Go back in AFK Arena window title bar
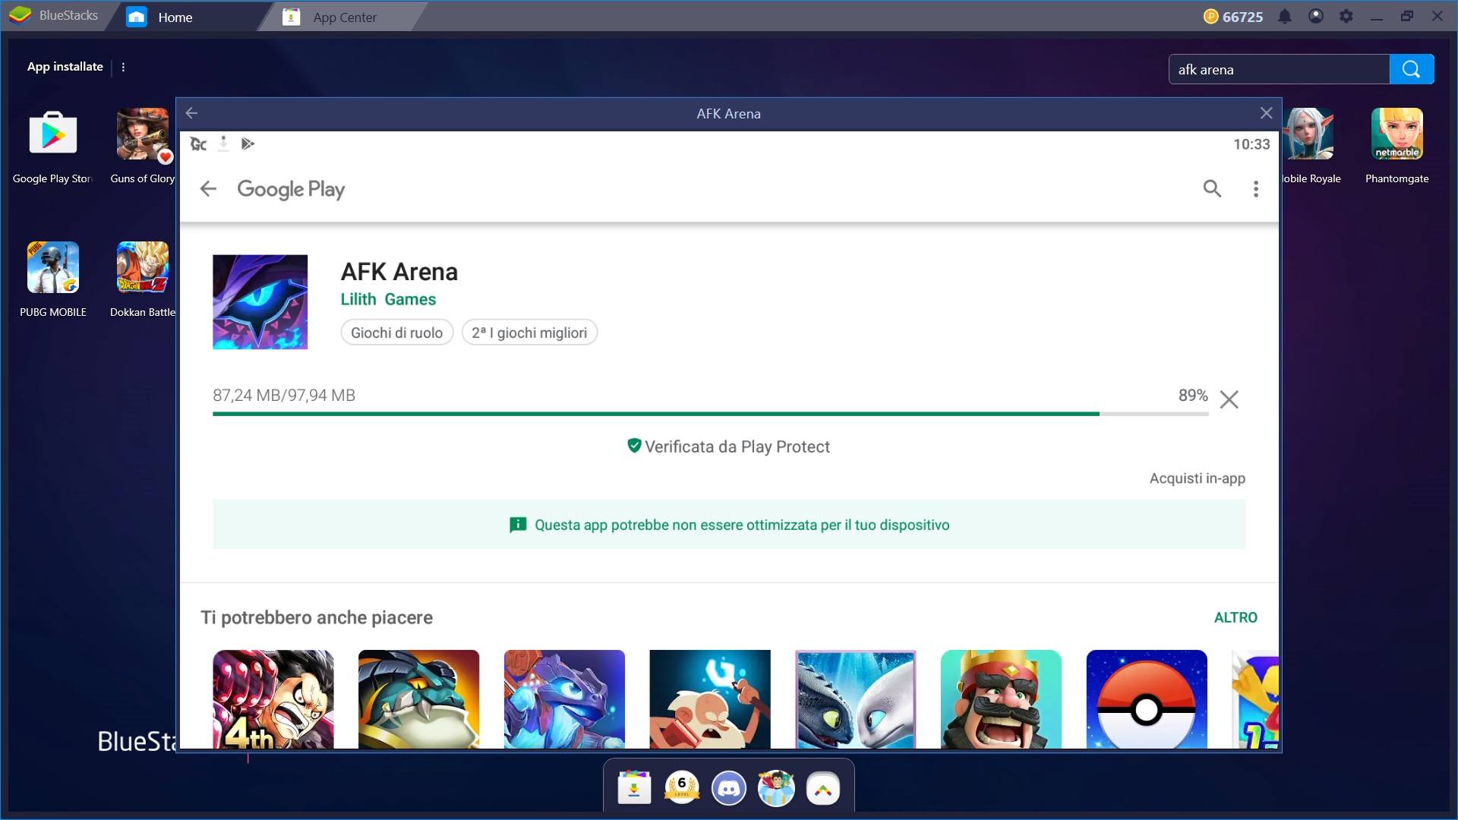1458x820 pixels. tap(191, 113)
